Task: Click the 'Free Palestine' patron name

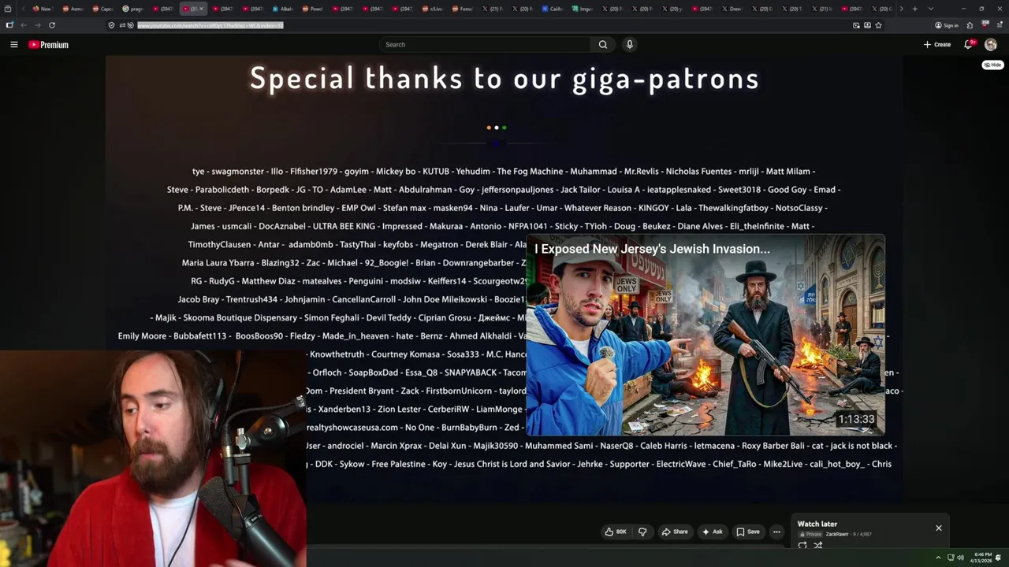Action: coord(398,465)
